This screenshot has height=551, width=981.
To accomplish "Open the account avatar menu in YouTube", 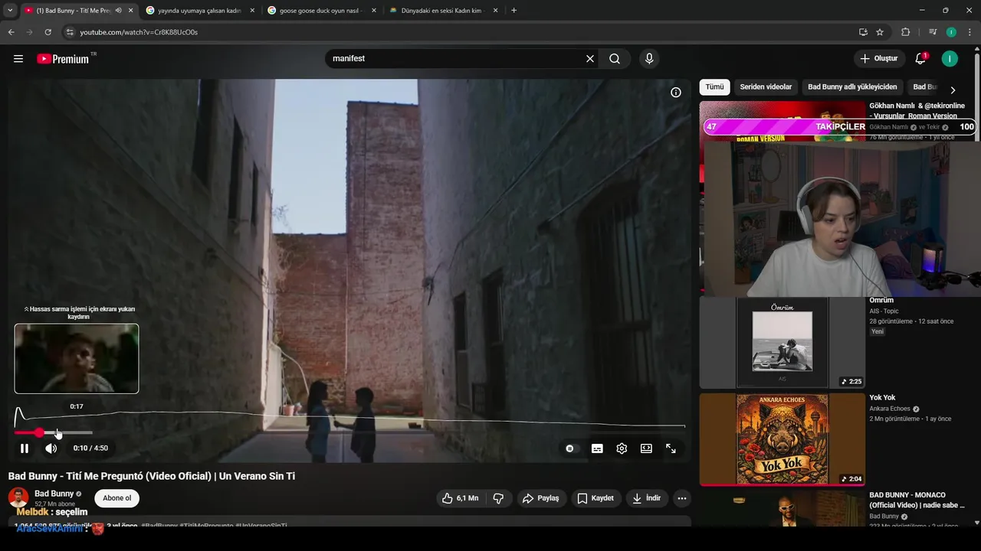I will click(950, 59).
